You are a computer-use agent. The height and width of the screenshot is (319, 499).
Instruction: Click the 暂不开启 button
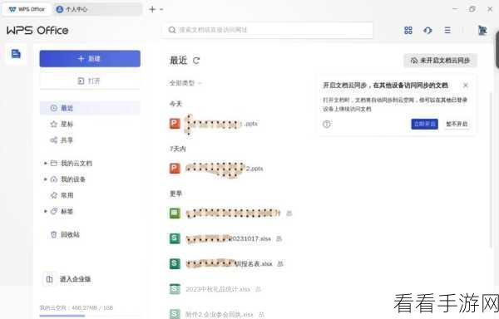457,124
